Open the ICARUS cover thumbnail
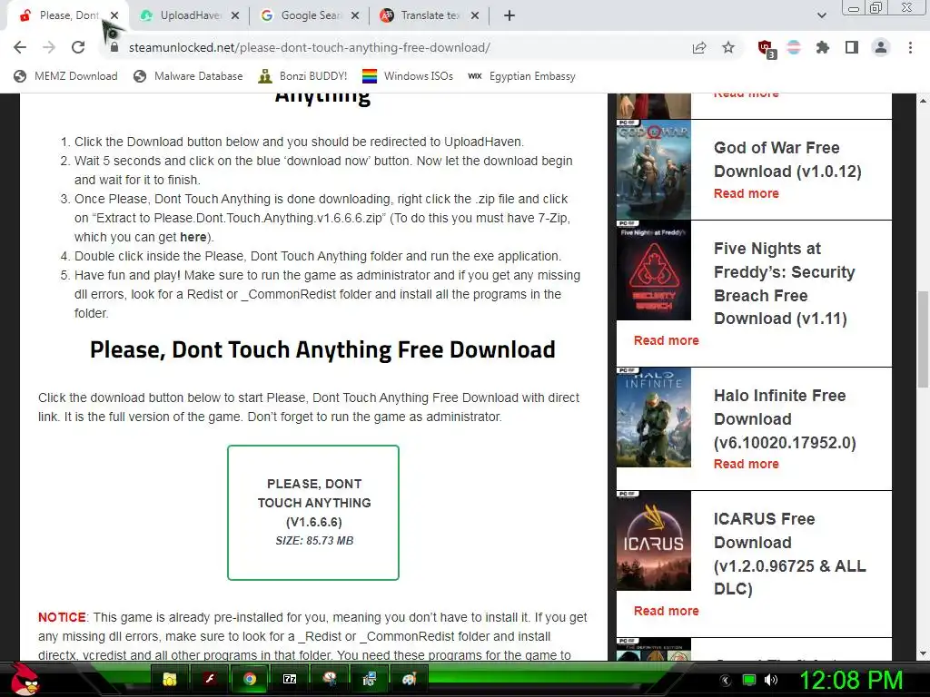930x697 pixels. tap(654, 541)
